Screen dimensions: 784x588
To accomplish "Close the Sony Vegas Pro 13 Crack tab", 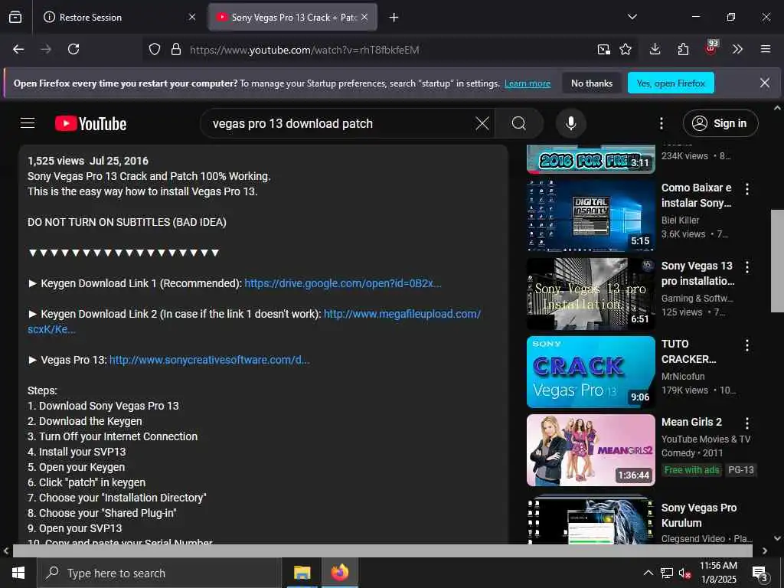I will pos(364,17).
